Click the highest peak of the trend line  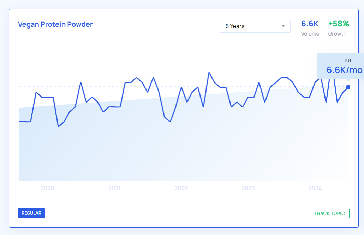tap(209, 73)
